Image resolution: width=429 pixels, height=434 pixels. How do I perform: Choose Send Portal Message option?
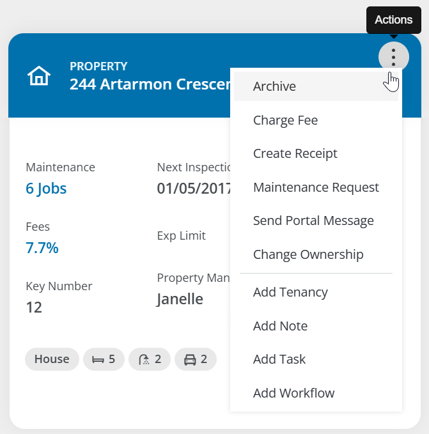[x=313, y=221]
